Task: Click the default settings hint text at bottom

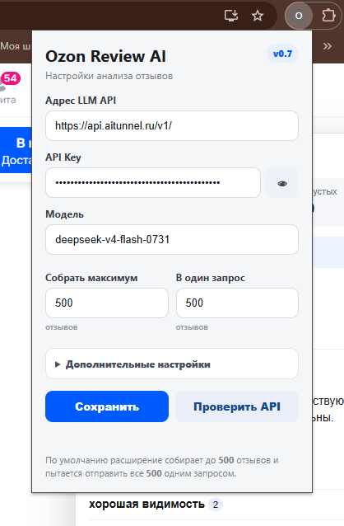Action: pyautogui.click(x=162, y=467)
